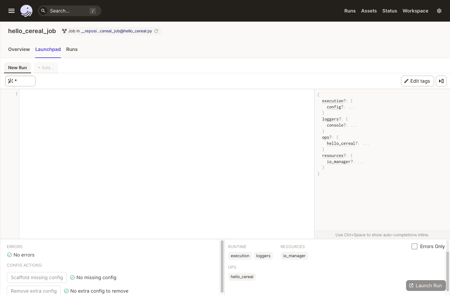Enable the Errors Only checkbox

pyautogui.click(x=415, y=246)
